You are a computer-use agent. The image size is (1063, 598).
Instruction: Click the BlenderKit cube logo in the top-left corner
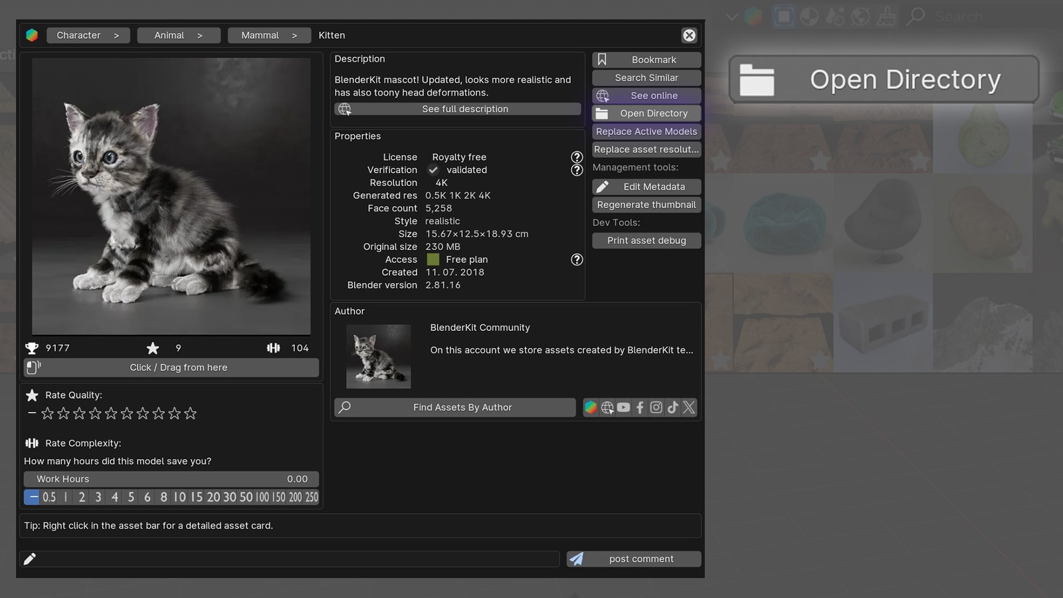(31, 35)
